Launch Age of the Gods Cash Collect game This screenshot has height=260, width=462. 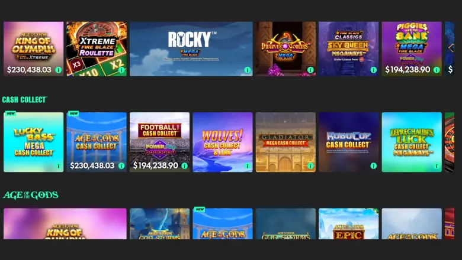[97, 142]
